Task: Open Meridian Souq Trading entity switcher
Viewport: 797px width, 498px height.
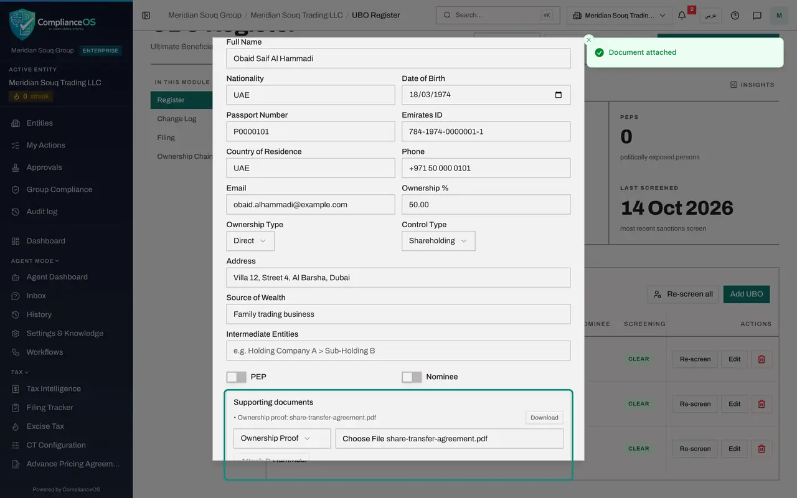Action: [620, 16]
